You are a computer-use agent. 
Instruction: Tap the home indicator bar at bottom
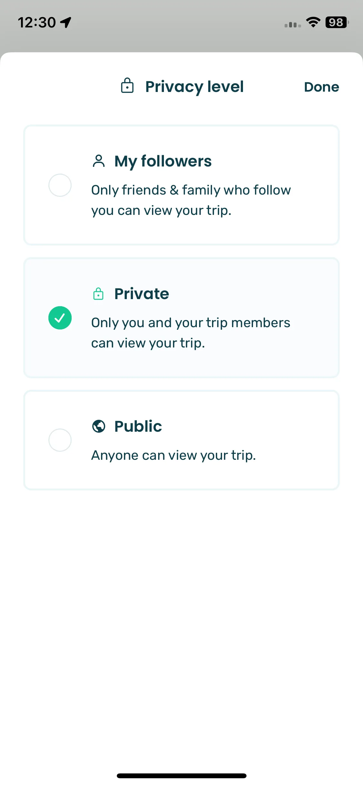tap(182, 776)
